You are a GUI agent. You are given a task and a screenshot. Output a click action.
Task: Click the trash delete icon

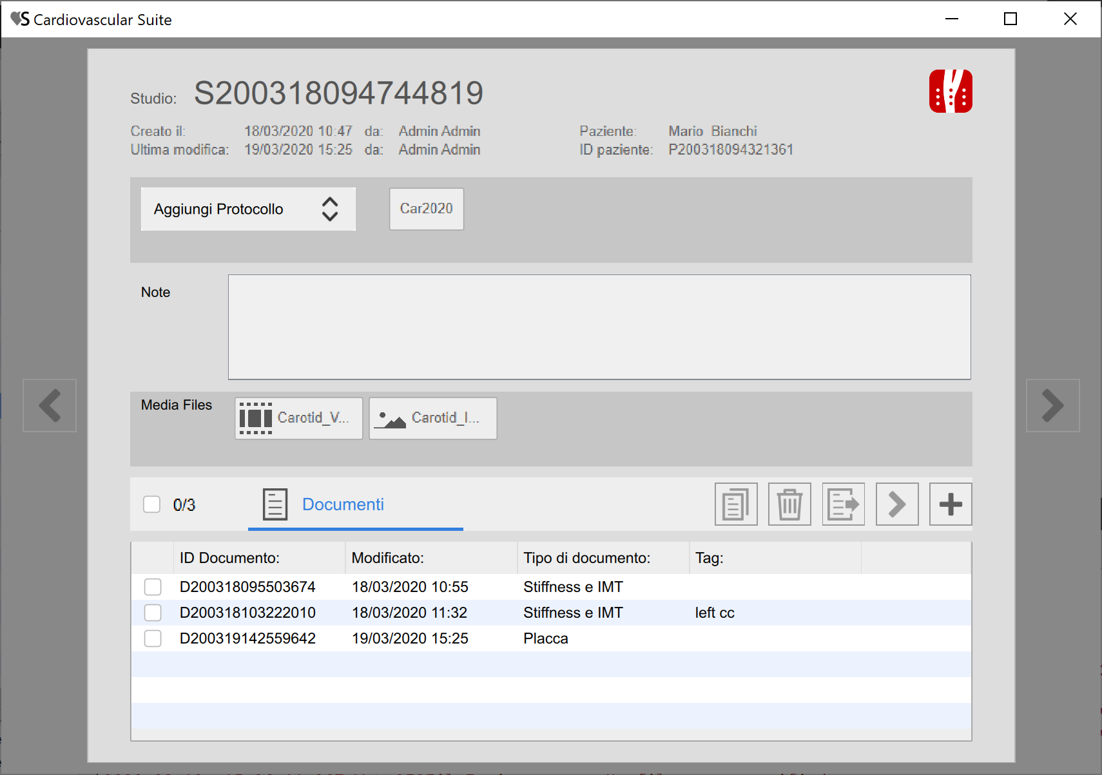[789, 504]
